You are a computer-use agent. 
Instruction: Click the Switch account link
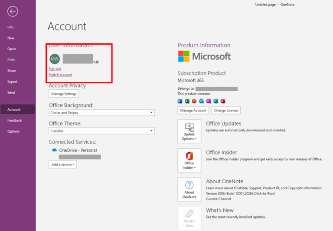[x=60, y=75]
